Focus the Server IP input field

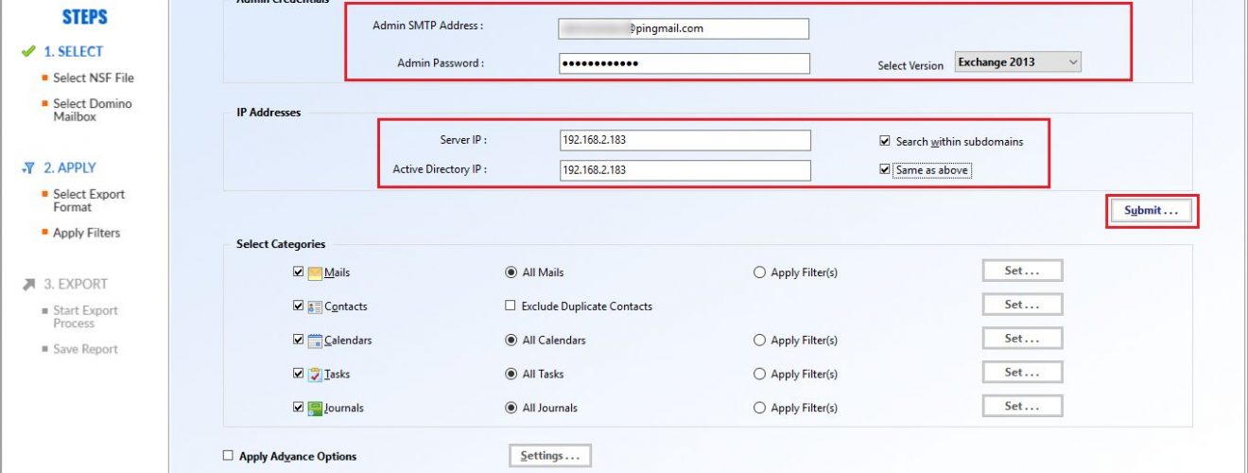tap(685, 140)
